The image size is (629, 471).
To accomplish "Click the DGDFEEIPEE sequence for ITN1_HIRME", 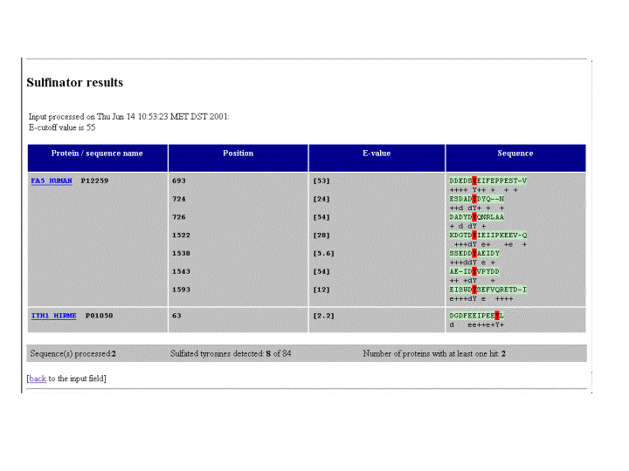I will 472,316.
